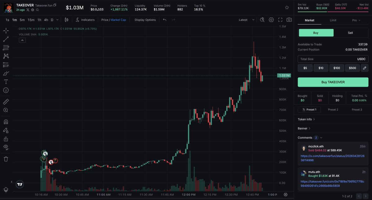This screenshot has width=372, height=200.
Task: Open chart settings hexagon icon
Action: click(271, 20)
